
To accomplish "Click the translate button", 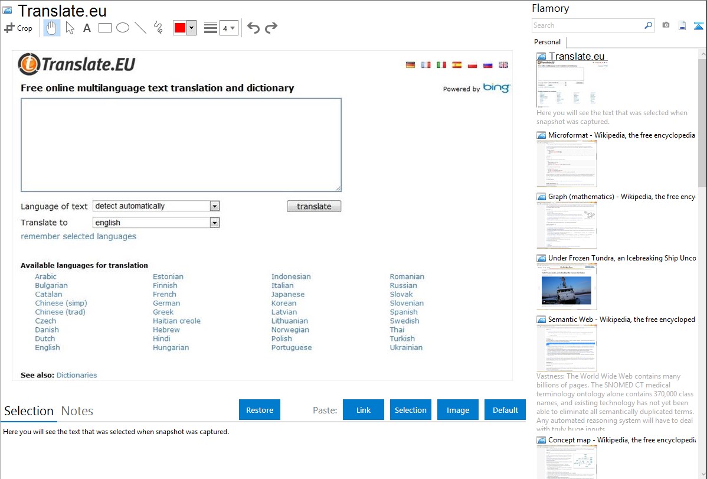I will [x=314, y=206].
